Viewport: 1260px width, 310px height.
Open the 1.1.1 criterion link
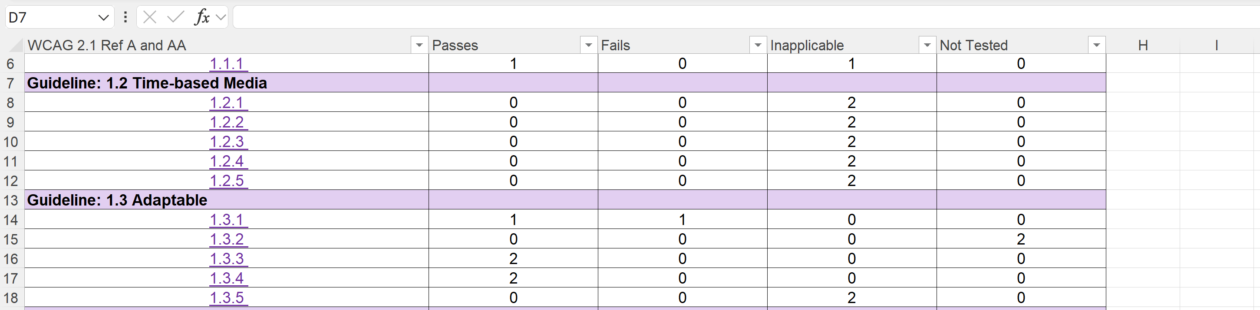click(227, 63)
